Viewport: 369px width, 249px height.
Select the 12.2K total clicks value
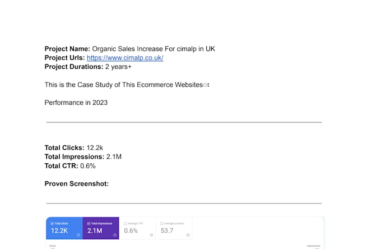click(59, 231)
